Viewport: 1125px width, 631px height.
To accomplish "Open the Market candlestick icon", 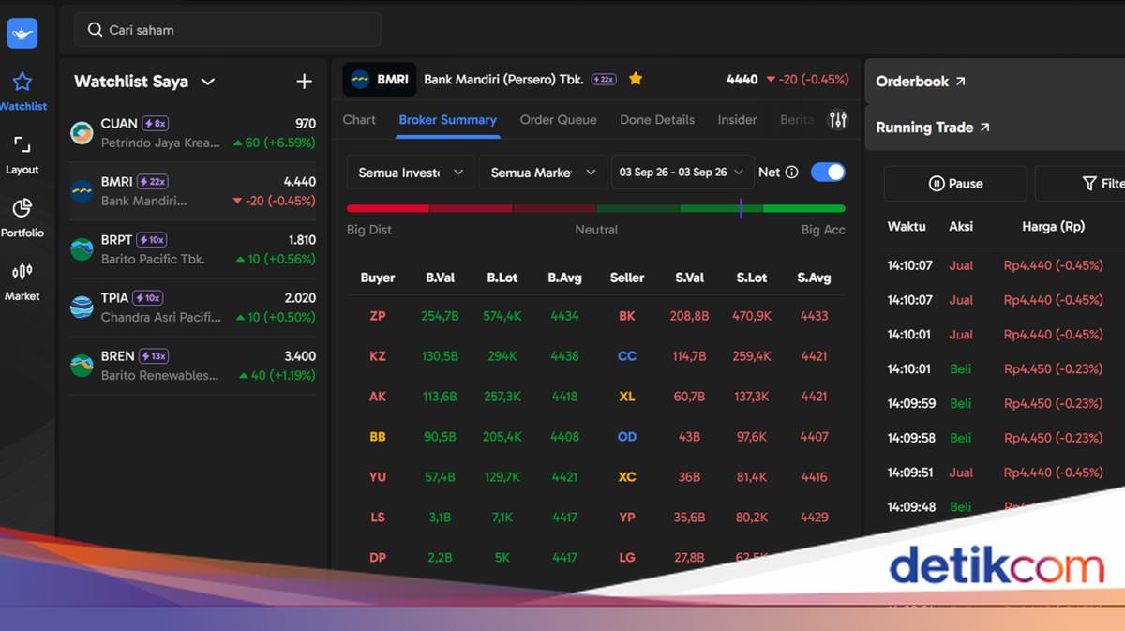I will [22, 272].
